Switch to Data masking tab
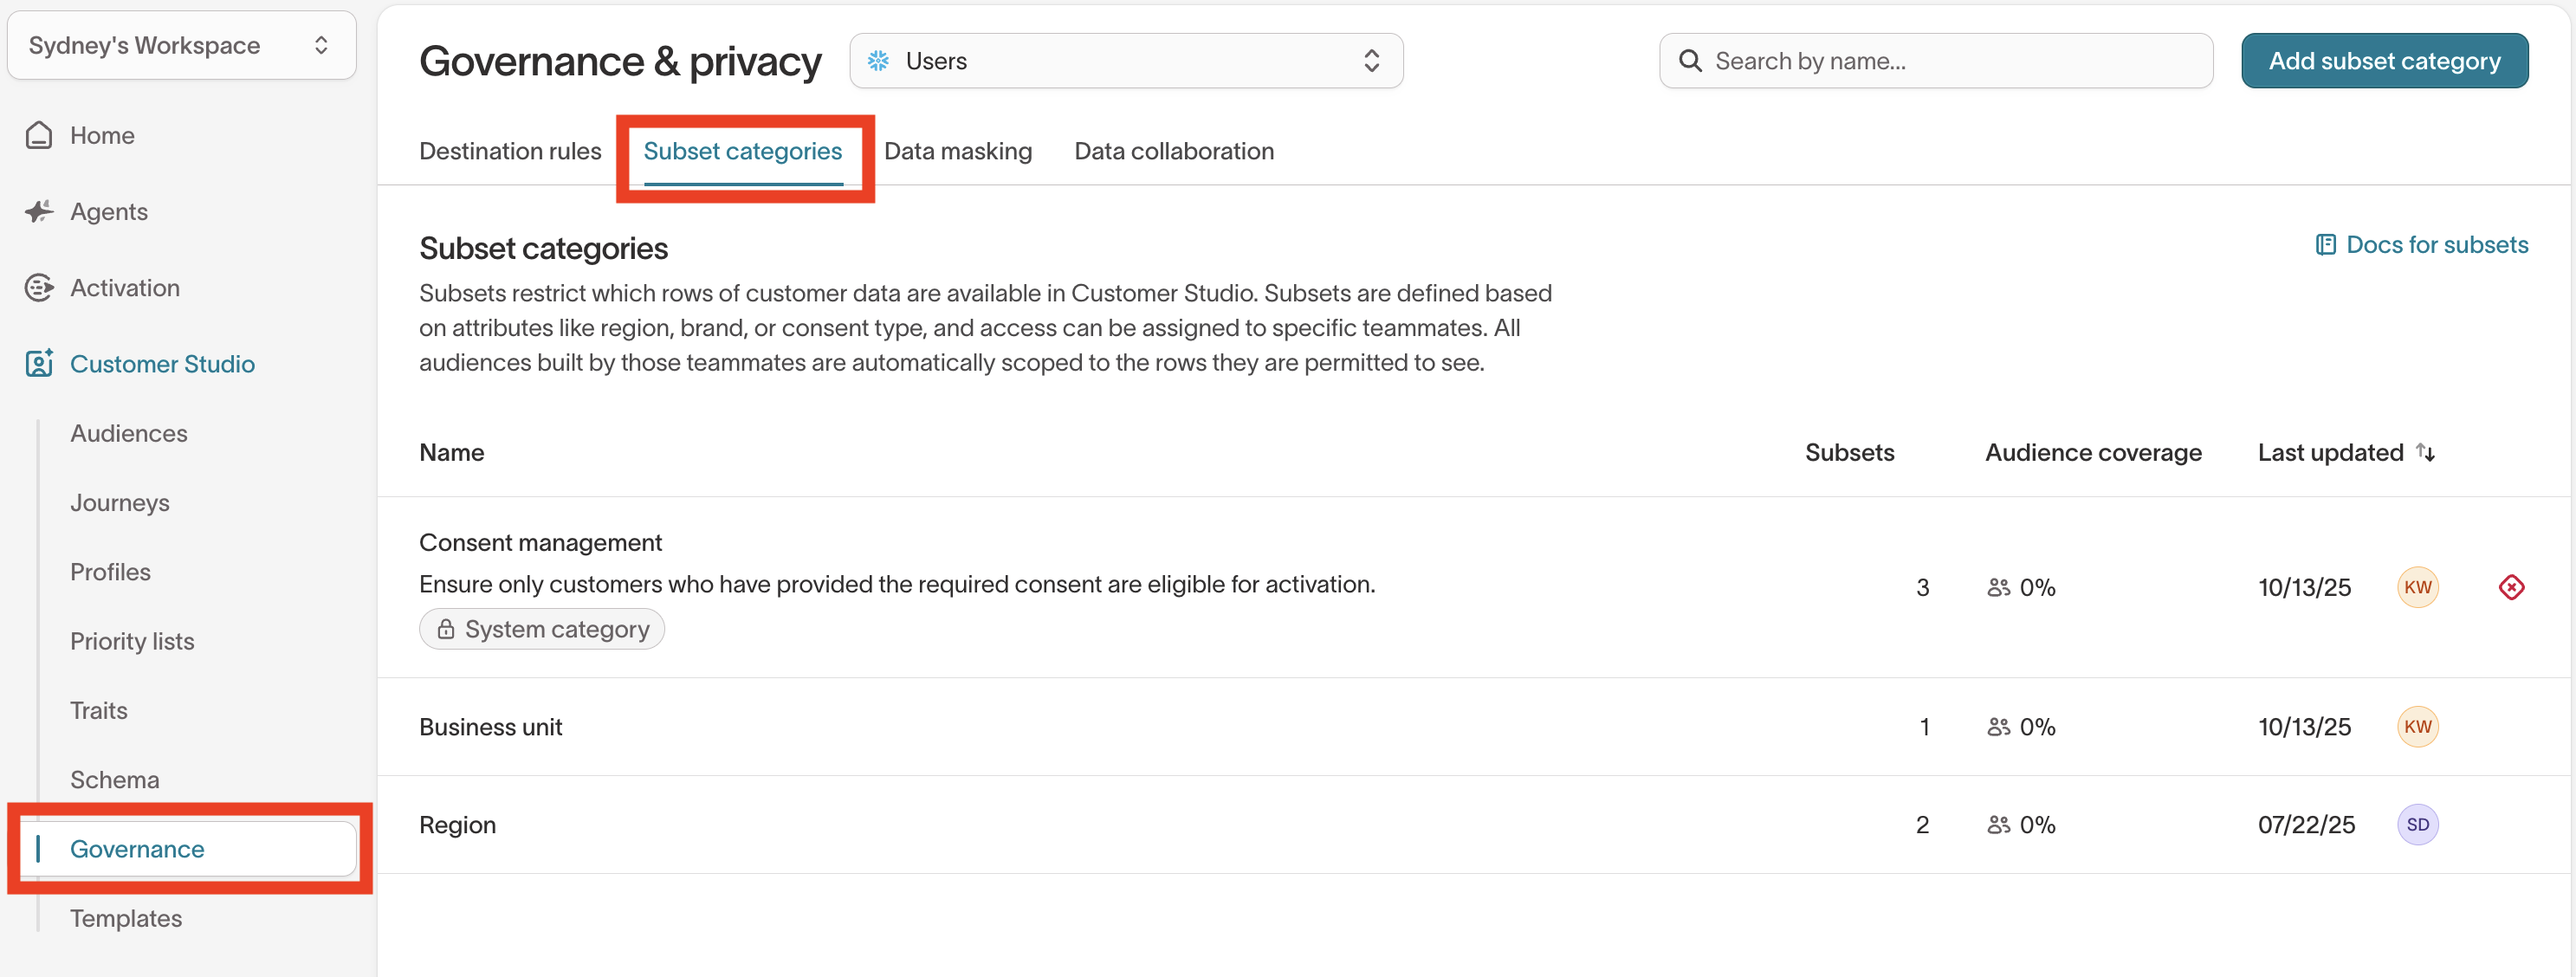 point(957,151)
